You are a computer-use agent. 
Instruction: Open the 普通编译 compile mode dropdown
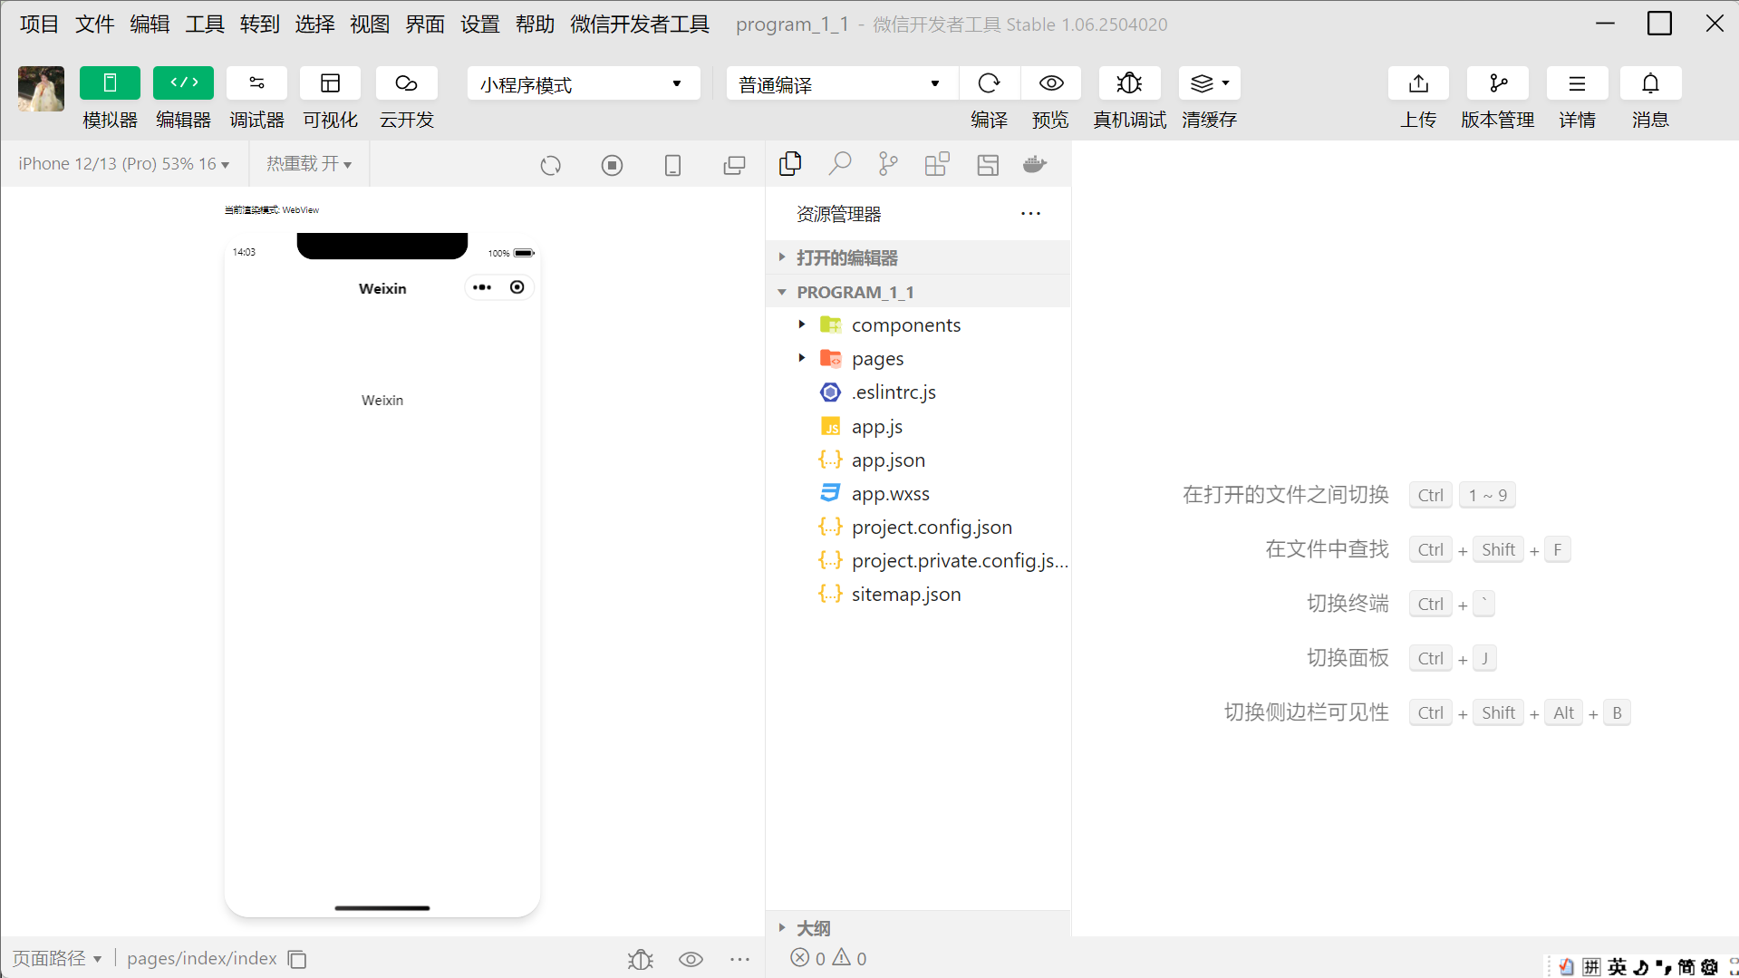(842, 83)
